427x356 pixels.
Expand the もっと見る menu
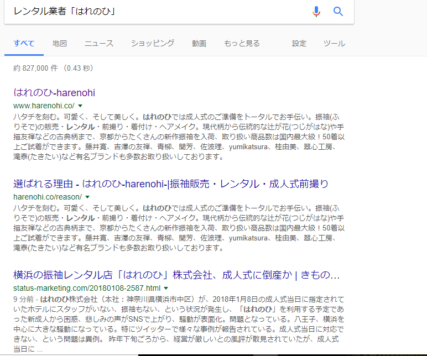coord(242,43)
